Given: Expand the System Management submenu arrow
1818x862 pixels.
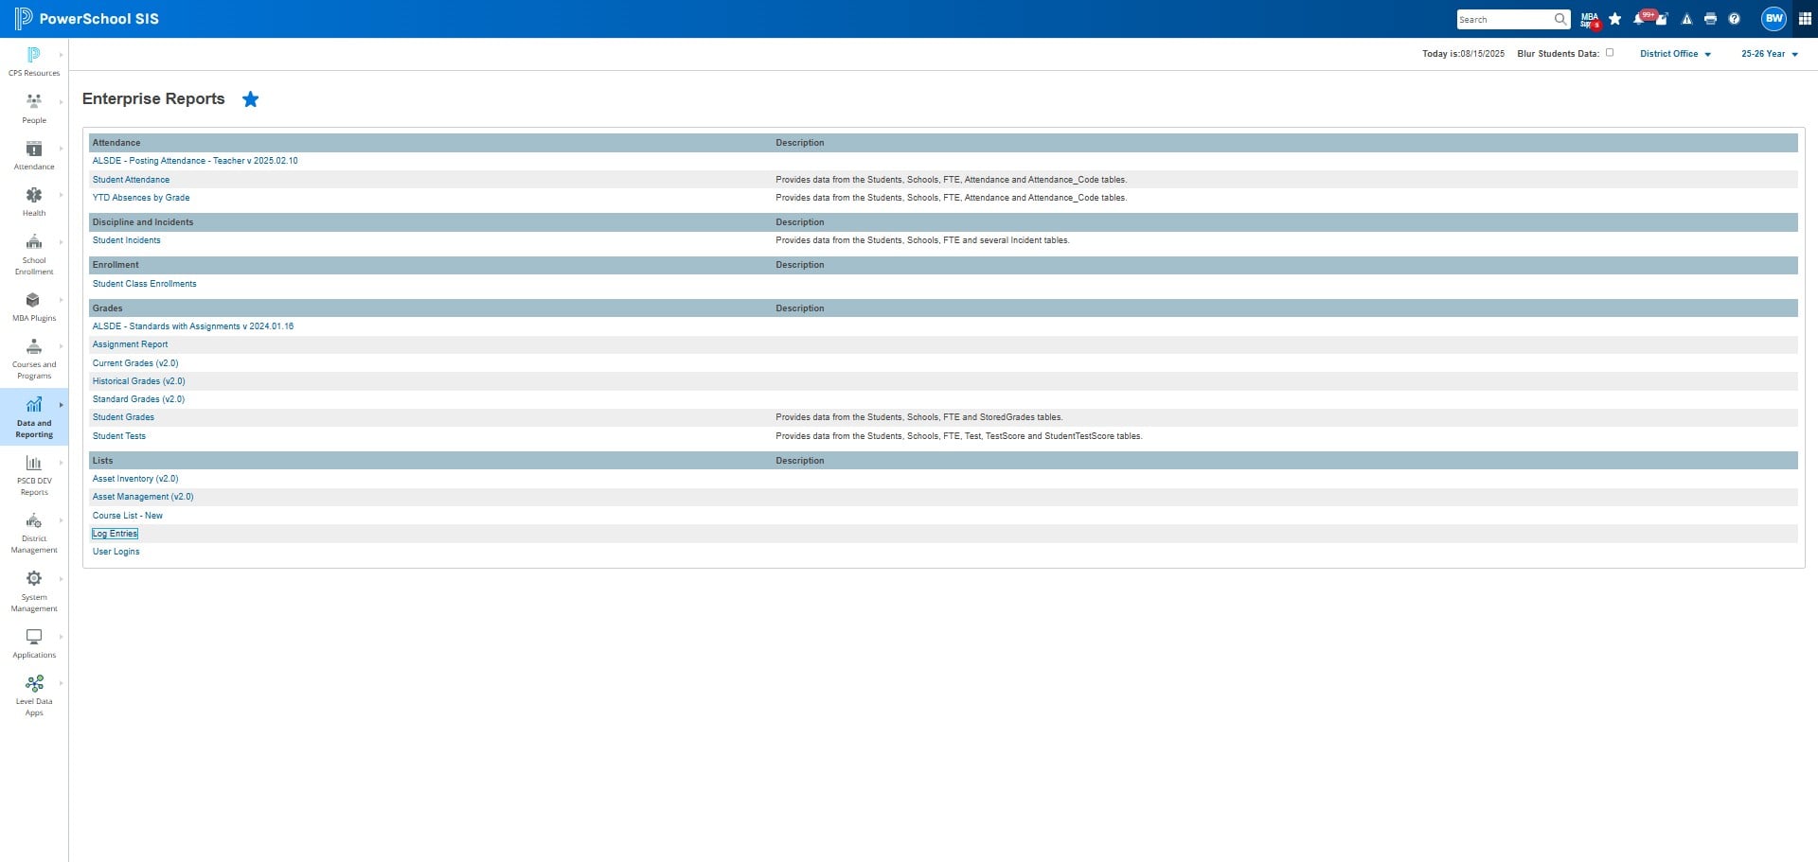Looking at the screenshot, I should 62,579.
